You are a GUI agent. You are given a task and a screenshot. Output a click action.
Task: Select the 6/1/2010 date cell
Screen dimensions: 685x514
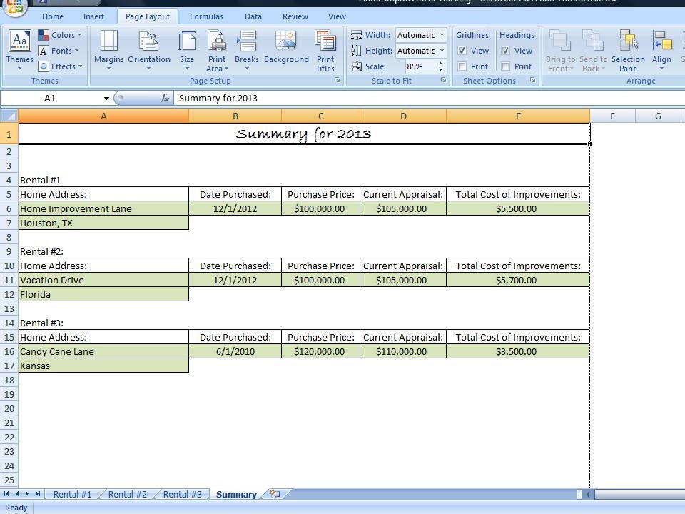tap(235, 351)
